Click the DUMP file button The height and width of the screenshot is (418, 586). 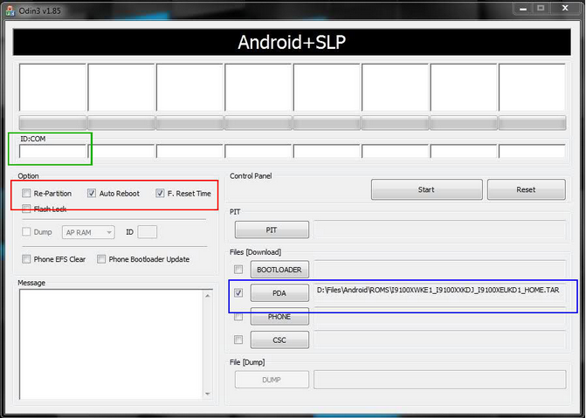point(272,380)
